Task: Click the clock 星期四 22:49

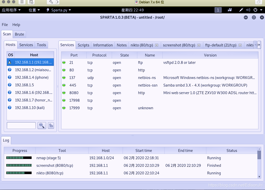Action: point(132,10)
